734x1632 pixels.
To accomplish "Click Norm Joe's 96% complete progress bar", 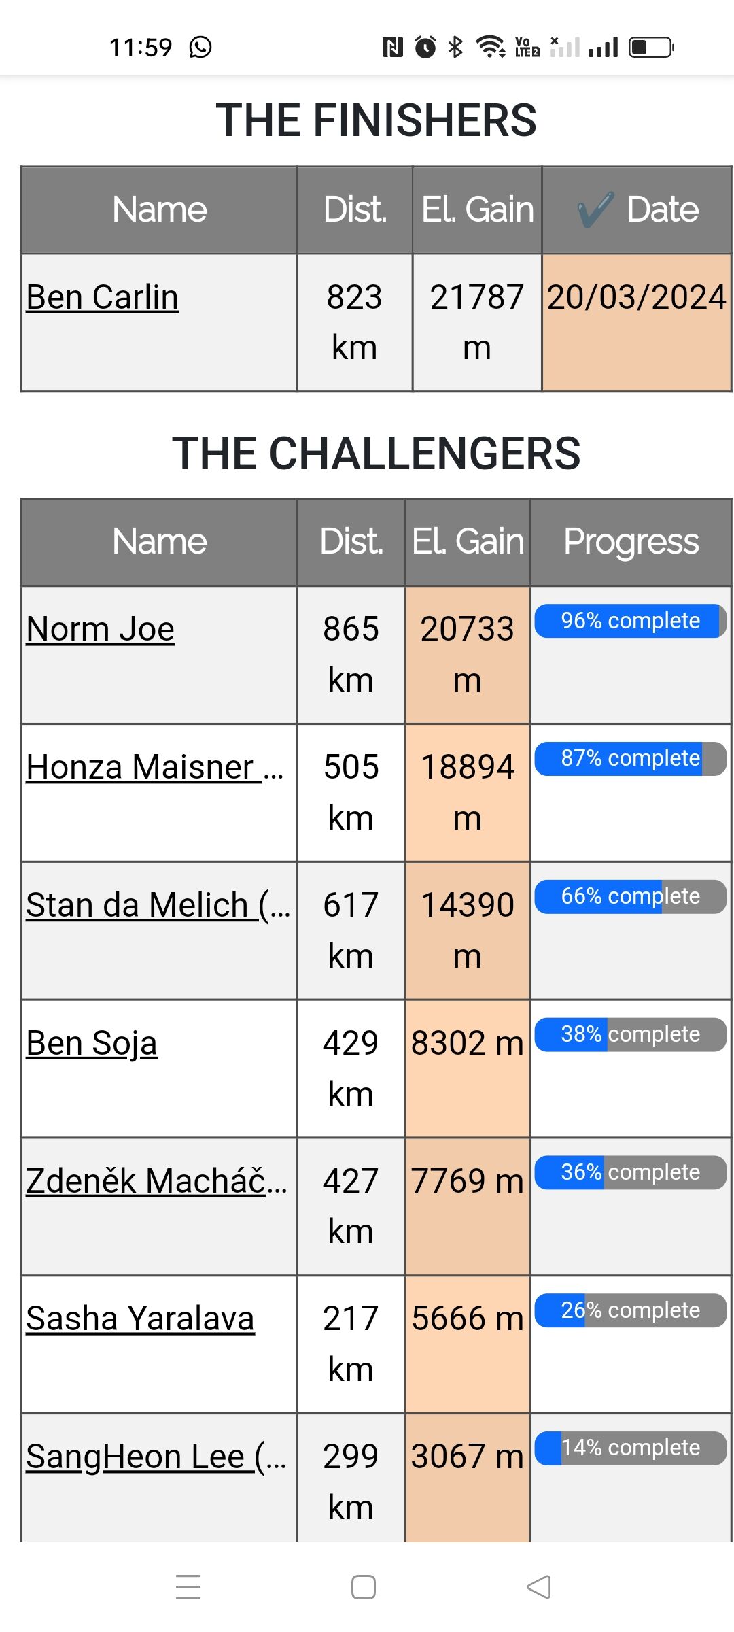I will point(630,621).
